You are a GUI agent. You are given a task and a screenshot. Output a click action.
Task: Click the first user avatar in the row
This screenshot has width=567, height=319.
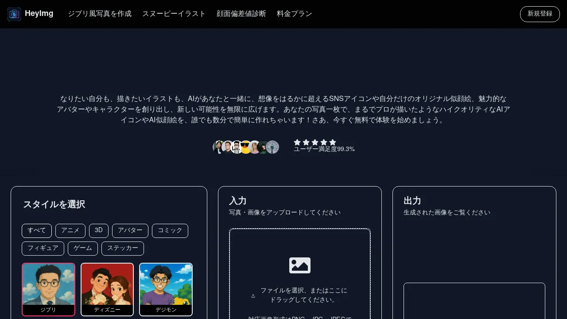(x=219, y=147)
